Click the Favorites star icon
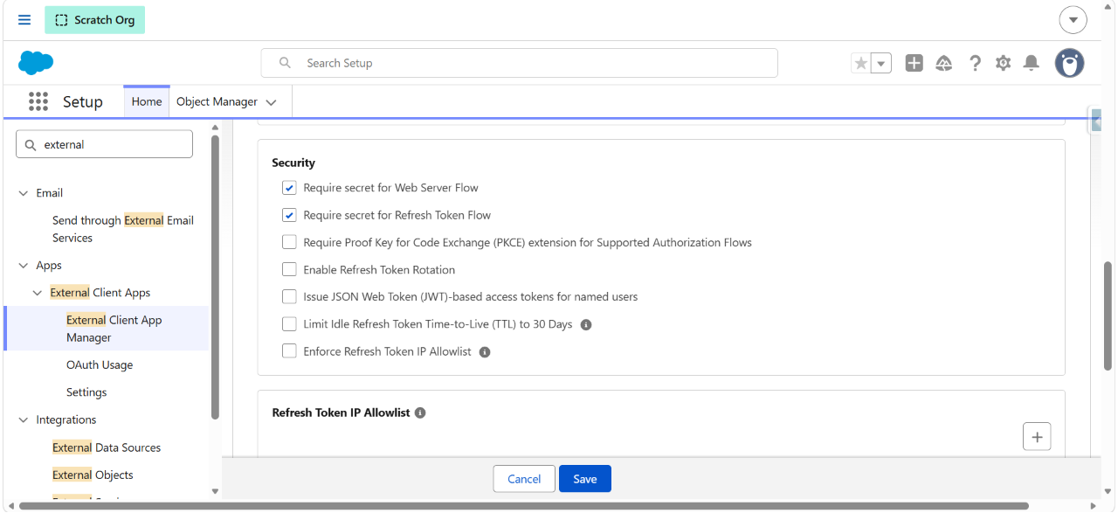1118x513 pixels. coord(861,63)
